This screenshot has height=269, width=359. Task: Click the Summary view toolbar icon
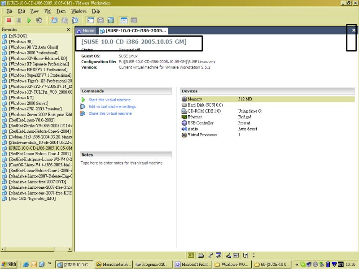pyautogui.click(x=124, y=20)
